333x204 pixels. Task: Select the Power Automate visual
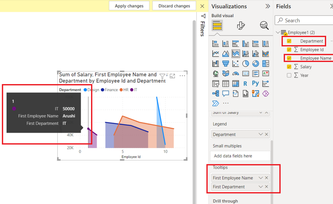215,103
